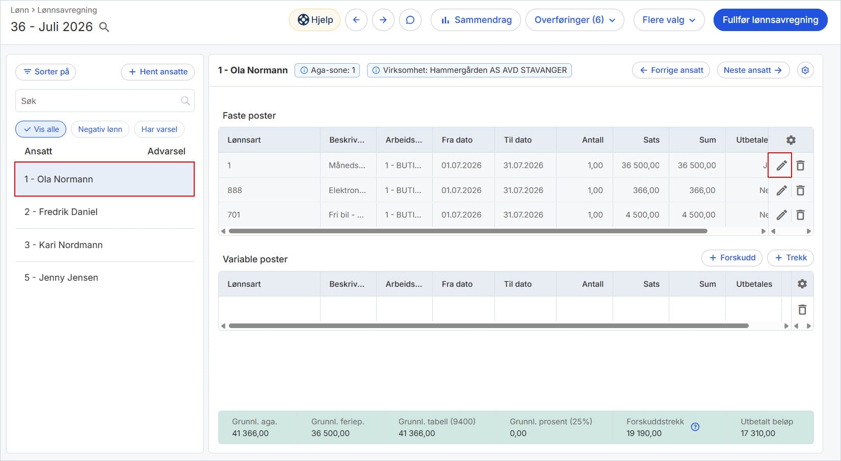Click Hent ansatte button
This screenshot has height=461, width=841.
point(158,72)
